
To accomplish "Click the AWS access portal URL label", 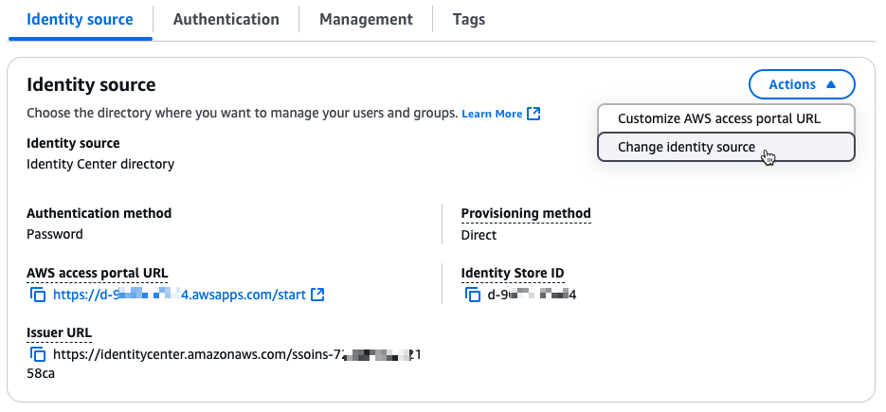I will (x=97, y=274).
